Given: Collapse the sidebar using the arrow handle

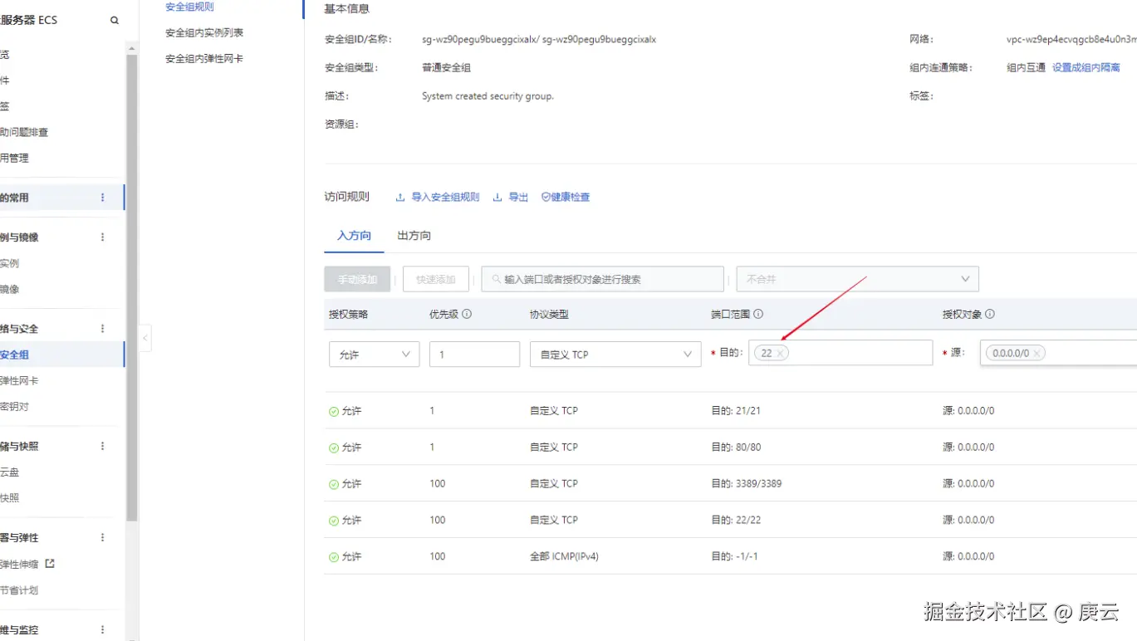Looking at the screenshot, I should [145, 338].
